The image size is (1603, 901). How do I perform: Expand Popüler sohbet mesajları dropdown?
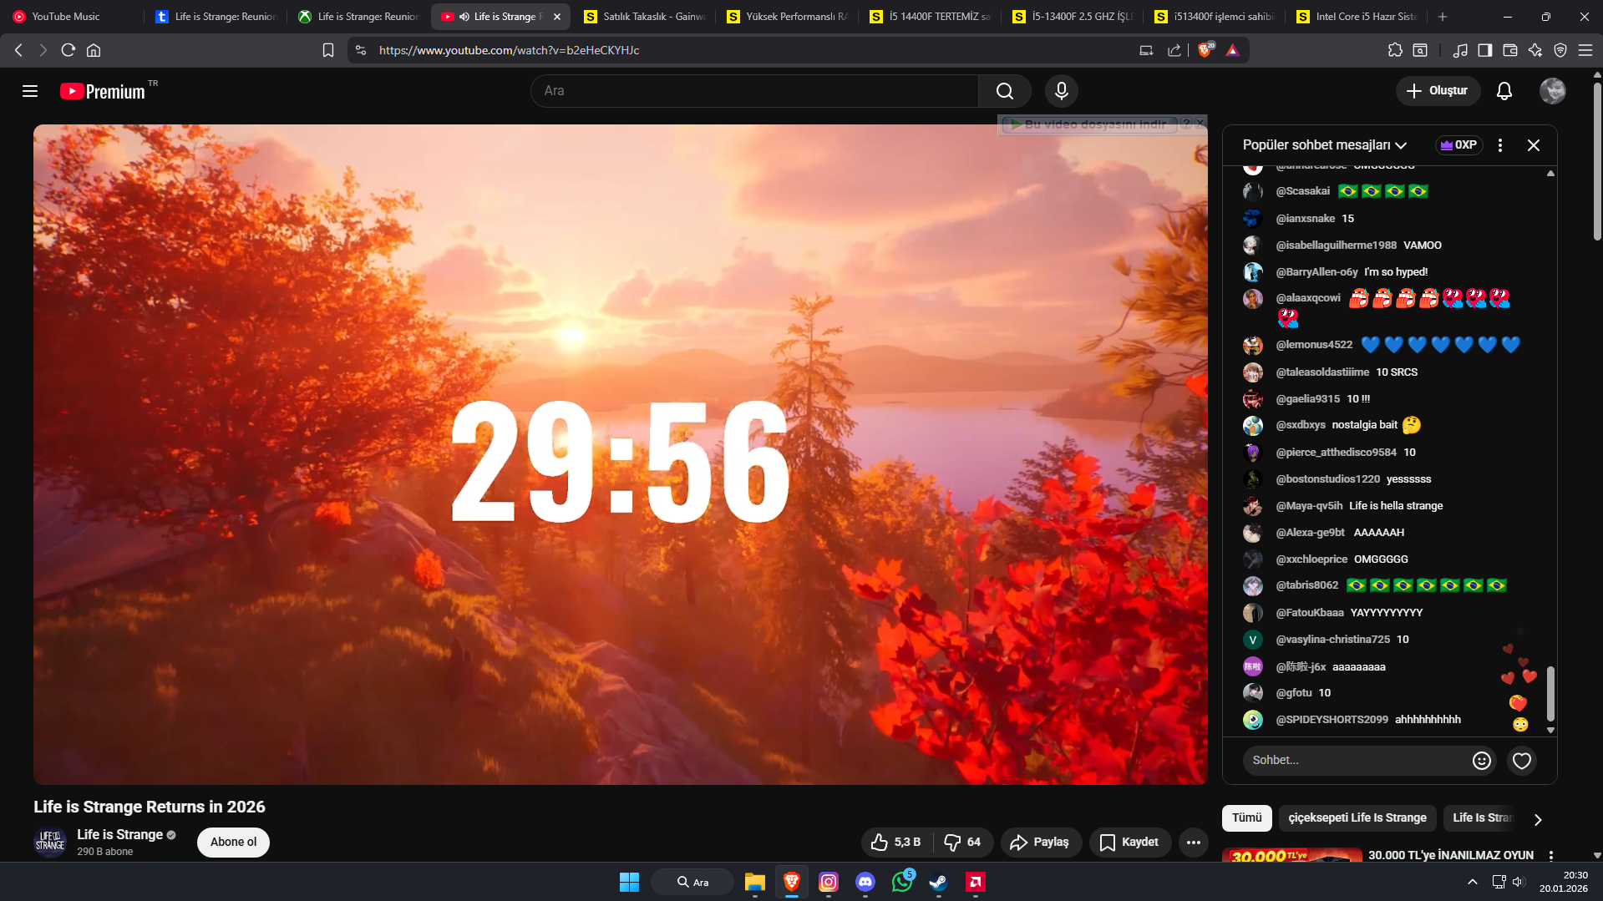pos(1325,145)
